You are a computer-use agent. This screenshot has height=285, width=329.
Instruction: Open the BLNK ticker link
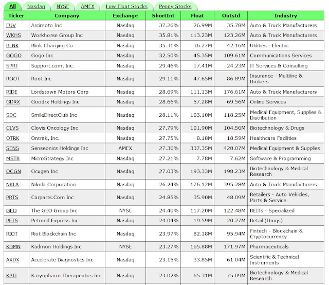12,46
